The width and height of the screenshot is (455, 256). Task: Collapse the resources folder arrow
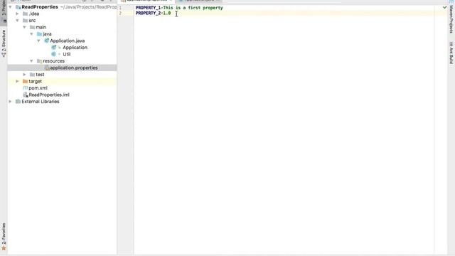click(31, 61)
